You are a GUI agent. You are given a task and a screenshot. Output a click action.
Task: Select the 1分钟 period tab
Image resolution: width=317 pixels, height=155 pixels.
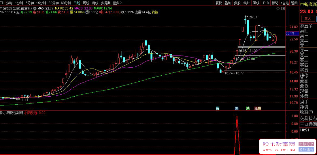[19, 3]
